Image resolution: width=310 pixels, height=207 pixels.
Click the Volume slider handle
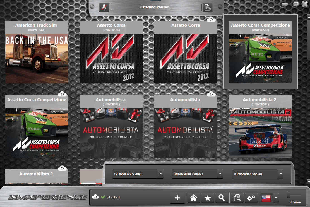pos(289,195)
